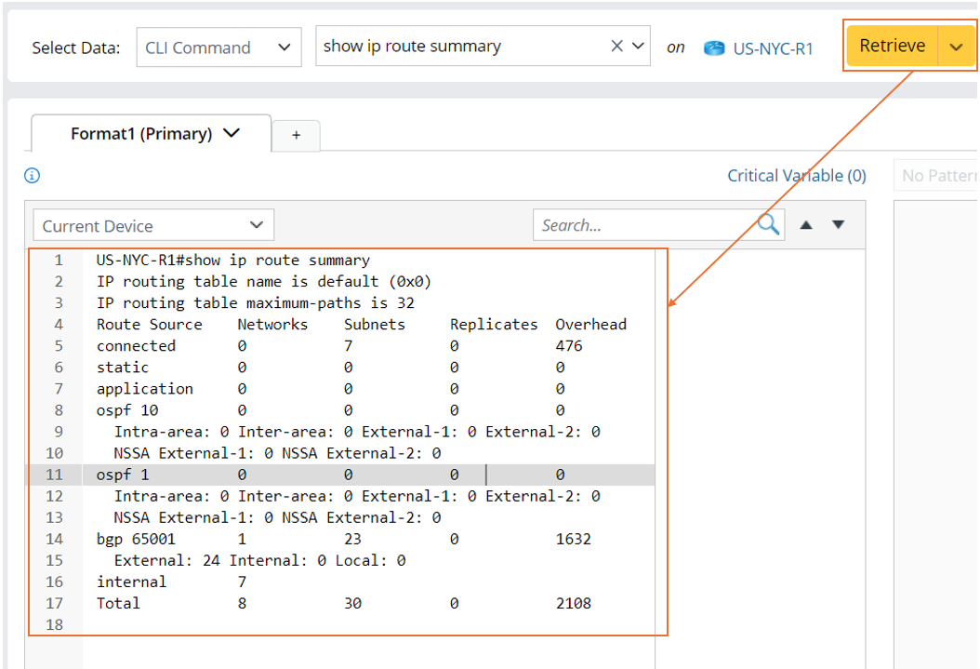Image resolution: width=980 pixels, height=669 pixels.
Task: Expand the Format1 tab chevron menu
Action: point(232,134)
